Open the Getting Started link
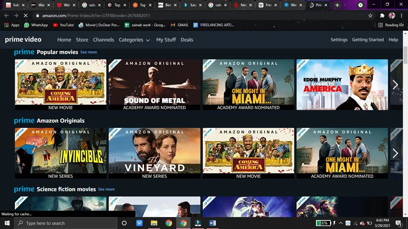Screen dimensions: 408x229 coord(368,40)
